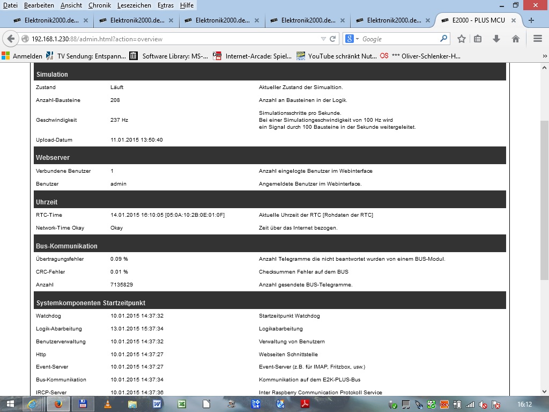Image resolution: width=549 pixels, height=412 pixels.
Task: Go to the home page icon
Action: pos(515,39)
